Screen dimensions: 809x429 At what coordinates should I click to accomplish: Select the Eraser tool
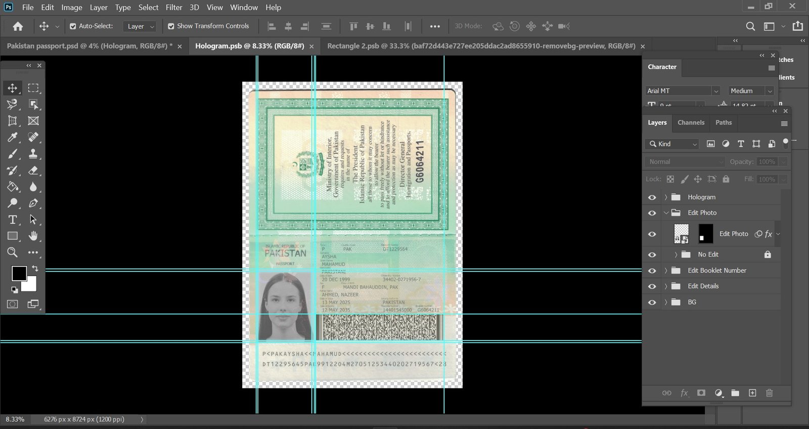(33, 170)
